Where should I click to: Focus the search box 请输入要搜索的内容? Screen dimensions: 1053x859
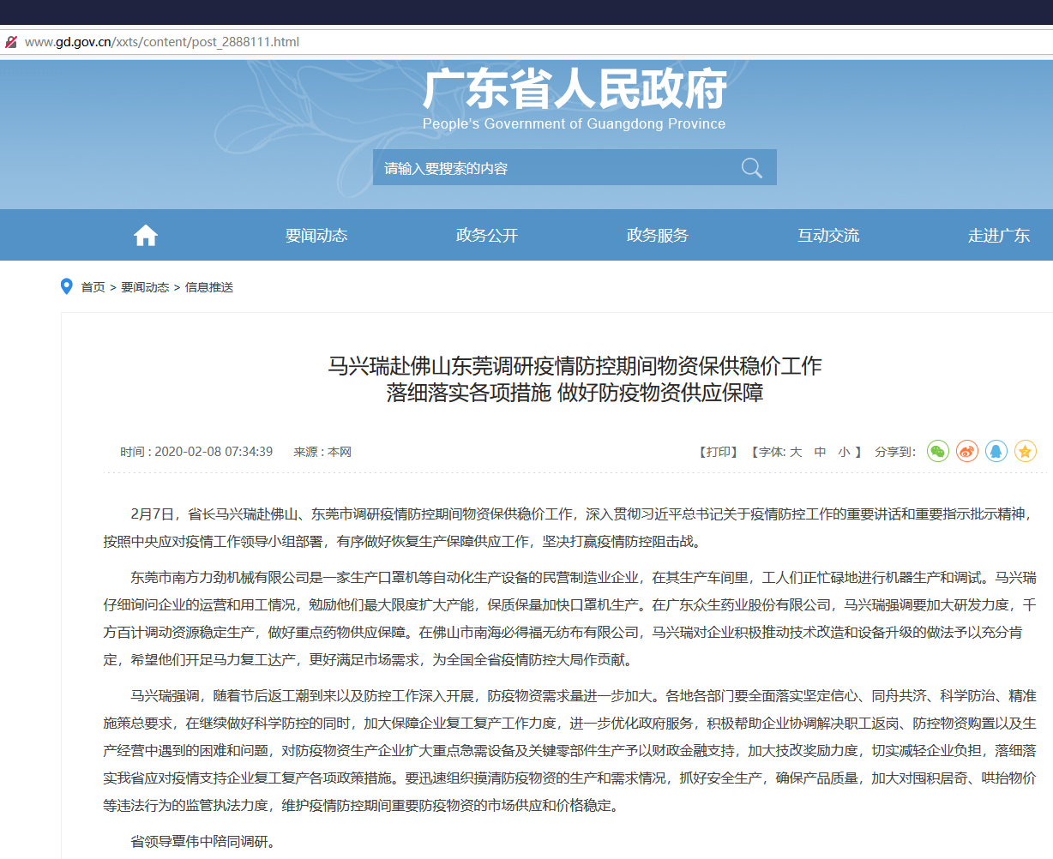(549, 168)
